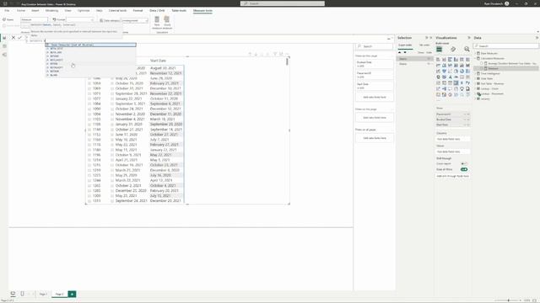The image size is (540, 303).
Task: Open the Modeling ribbon tab
Action: pyautogui.click(x=51, y=11)
